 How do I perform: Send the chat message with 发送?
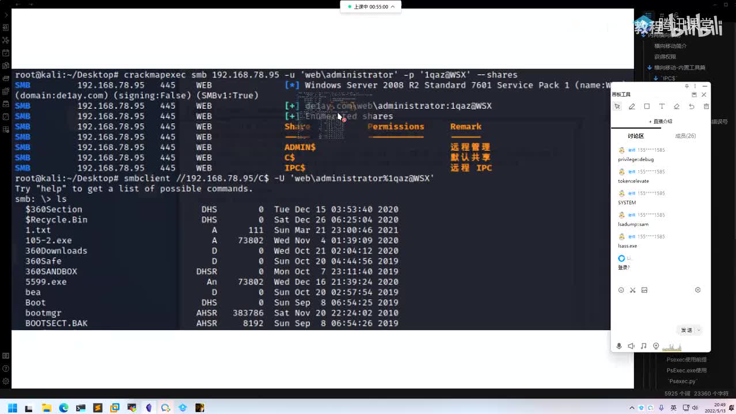click(686, 330)
